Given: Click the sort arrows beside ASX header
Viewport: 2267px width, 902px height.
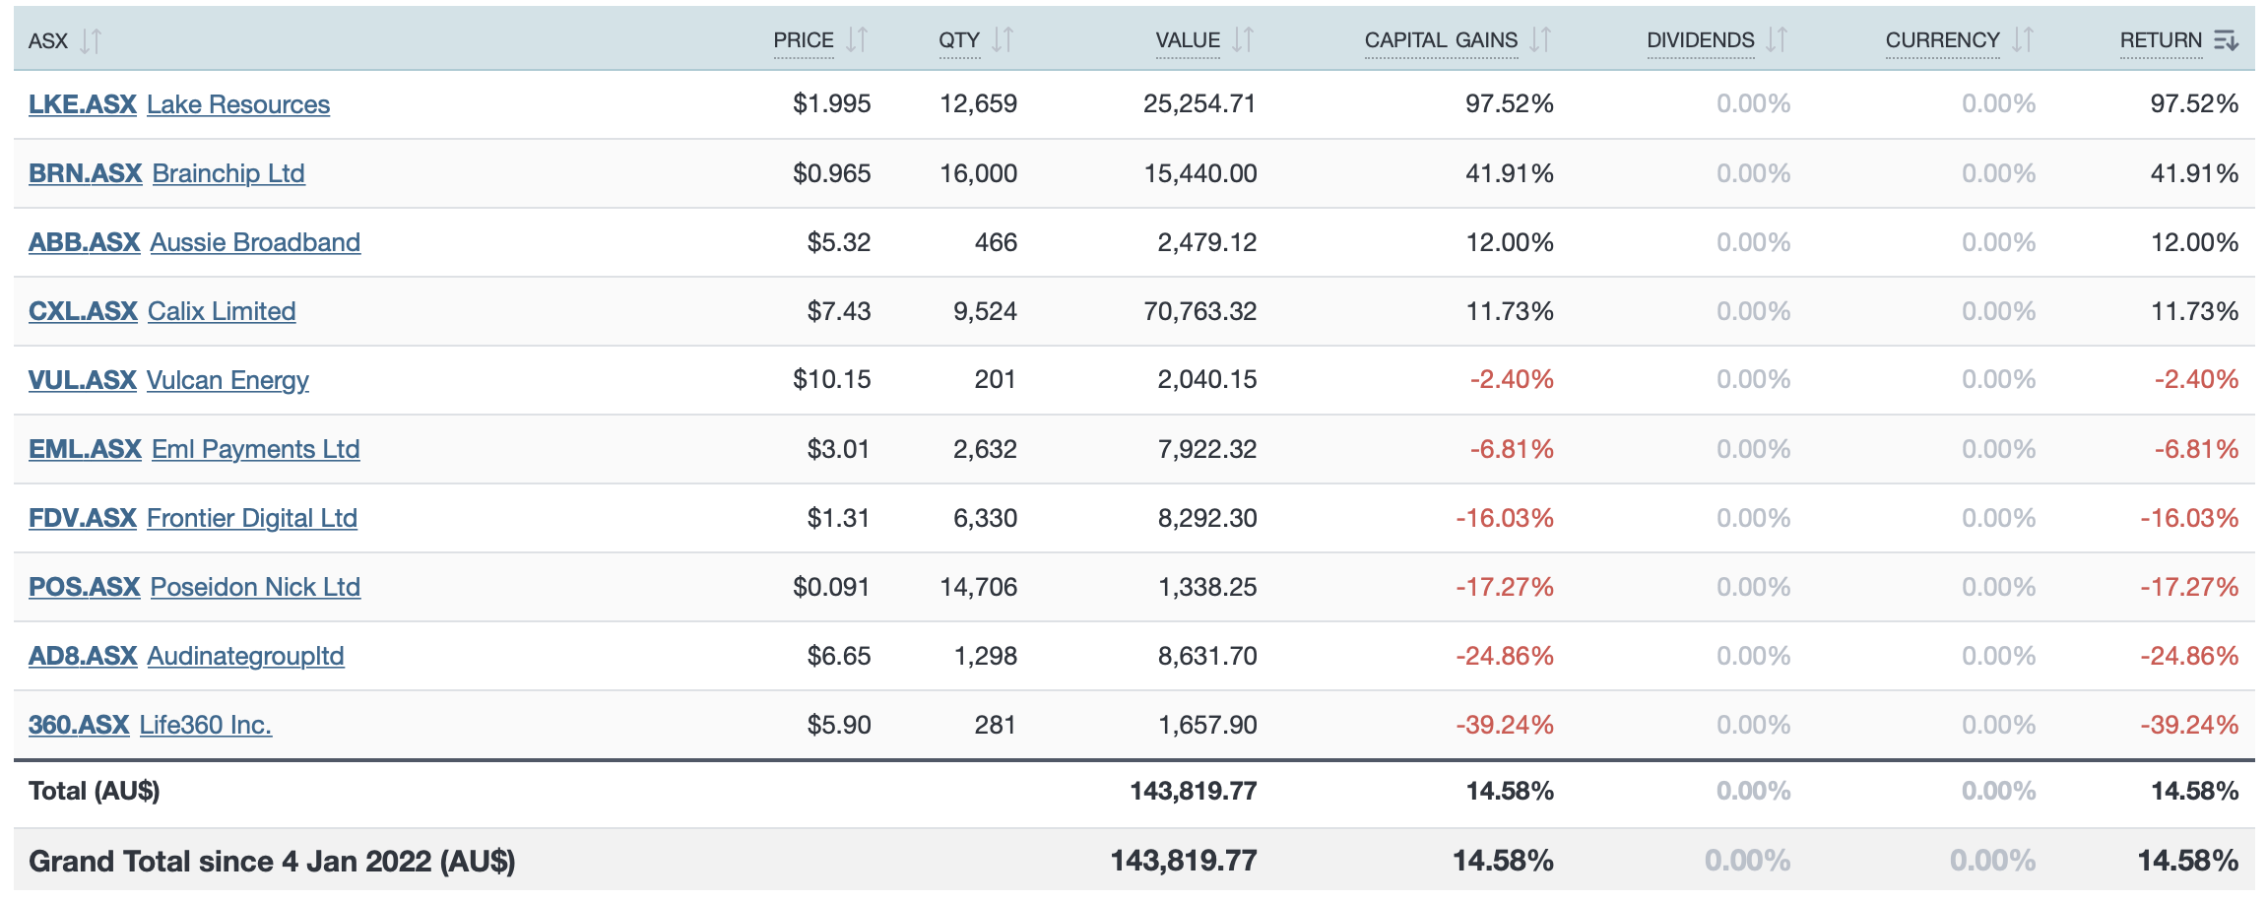Looking at the screenshot, I should [x=91, y=40].
